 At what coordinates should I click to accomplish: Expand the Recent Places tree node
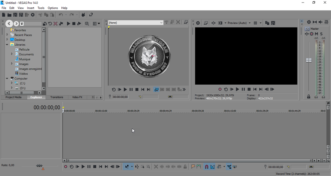7,34
